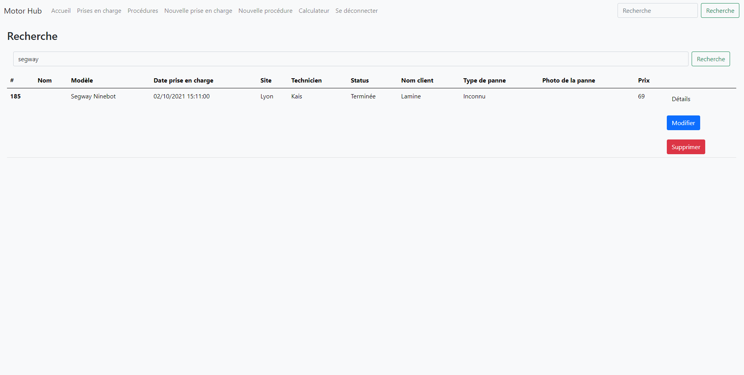
Task: Open Détails for record 185
Action: pyautogui.click(x=681, y=99)
